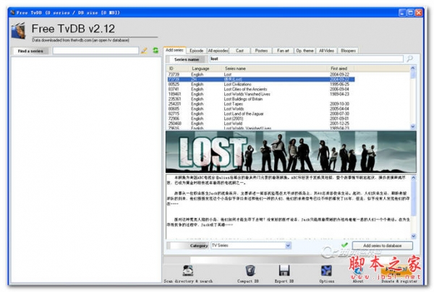
Task: Click the ID column header
Action: click(178, 68)
